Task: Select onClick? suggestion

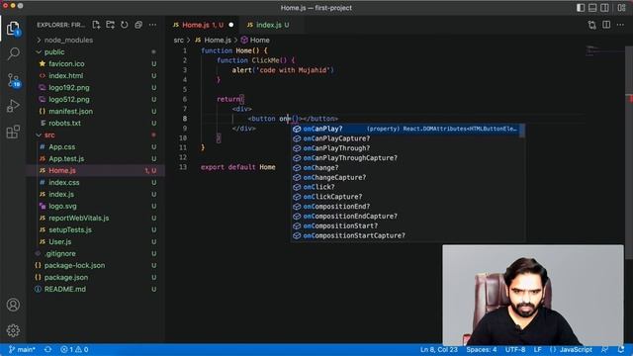Action: coord(406,187)
